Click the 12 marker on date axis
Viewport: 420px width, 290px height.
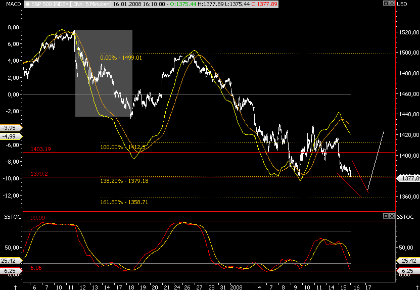[x=83, y=287]
